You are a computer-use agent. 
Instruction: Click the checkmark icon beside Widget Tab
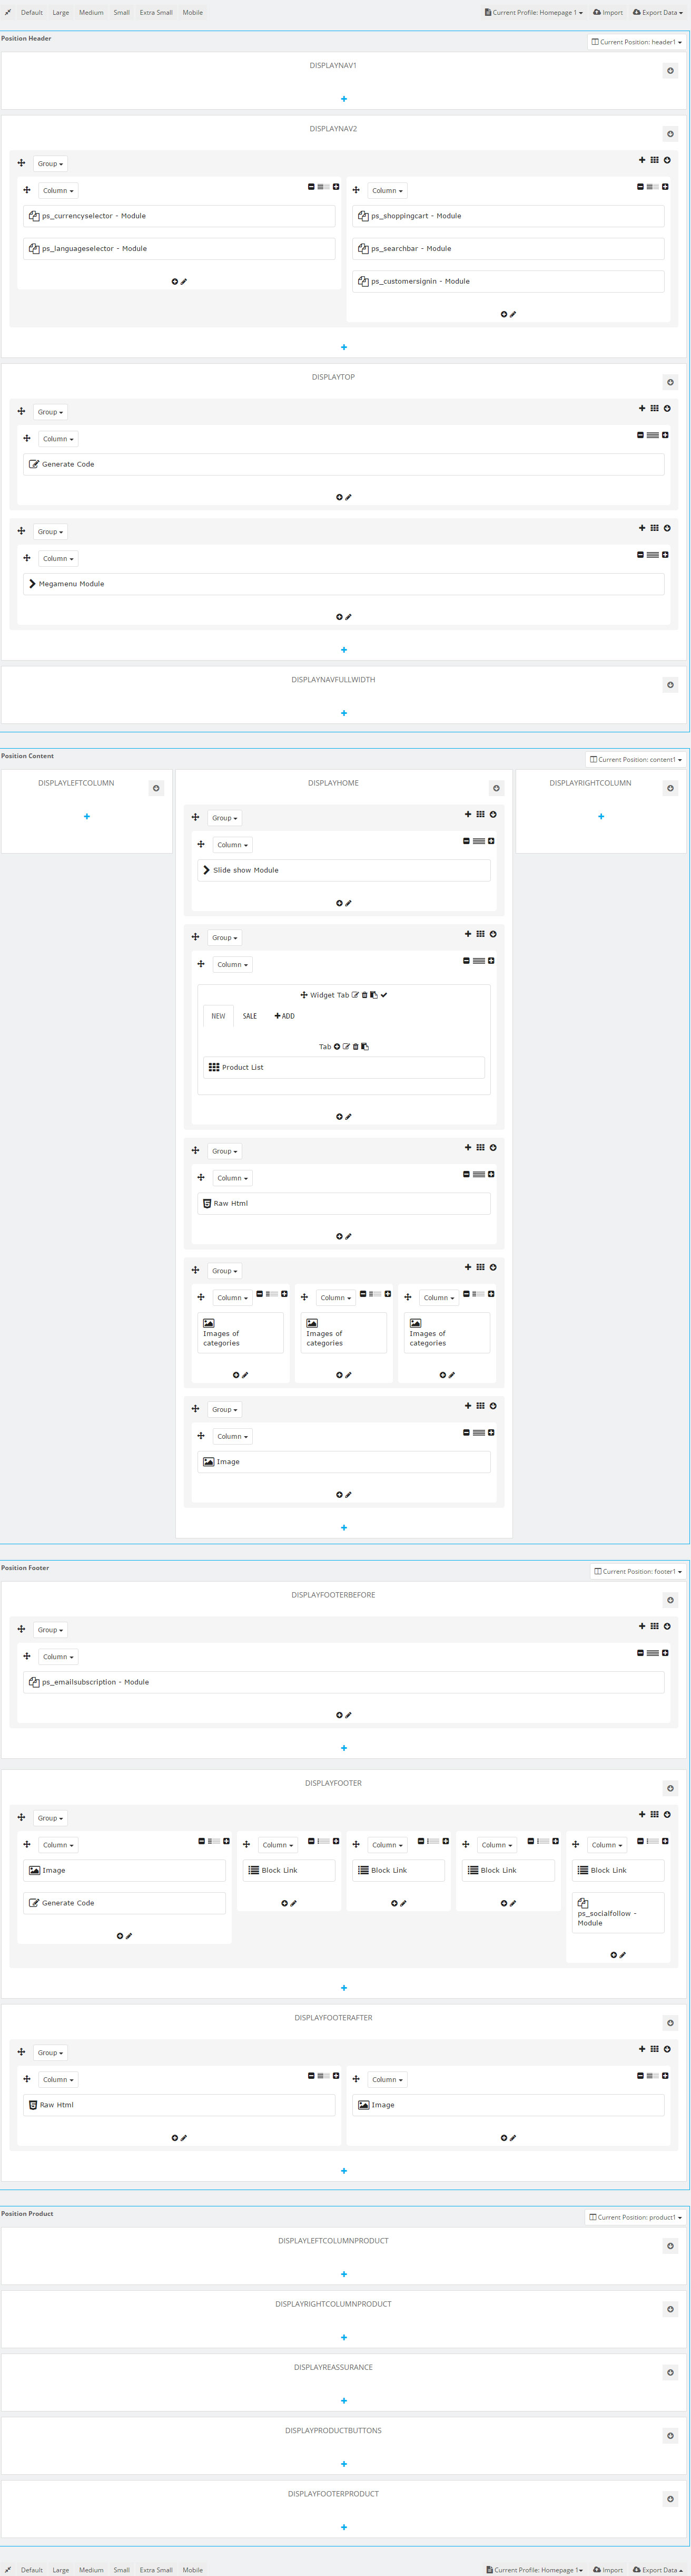click(383, 995)
